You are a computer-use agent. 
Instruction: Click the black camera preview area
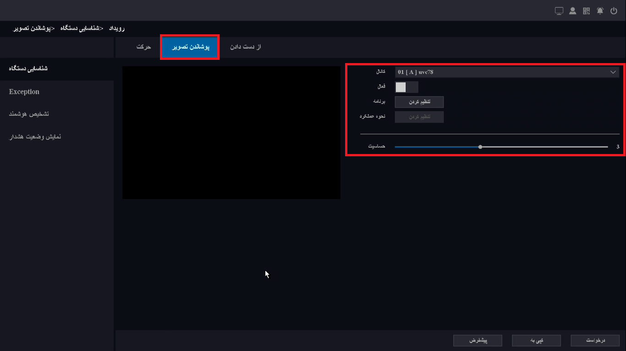point(231,133)
